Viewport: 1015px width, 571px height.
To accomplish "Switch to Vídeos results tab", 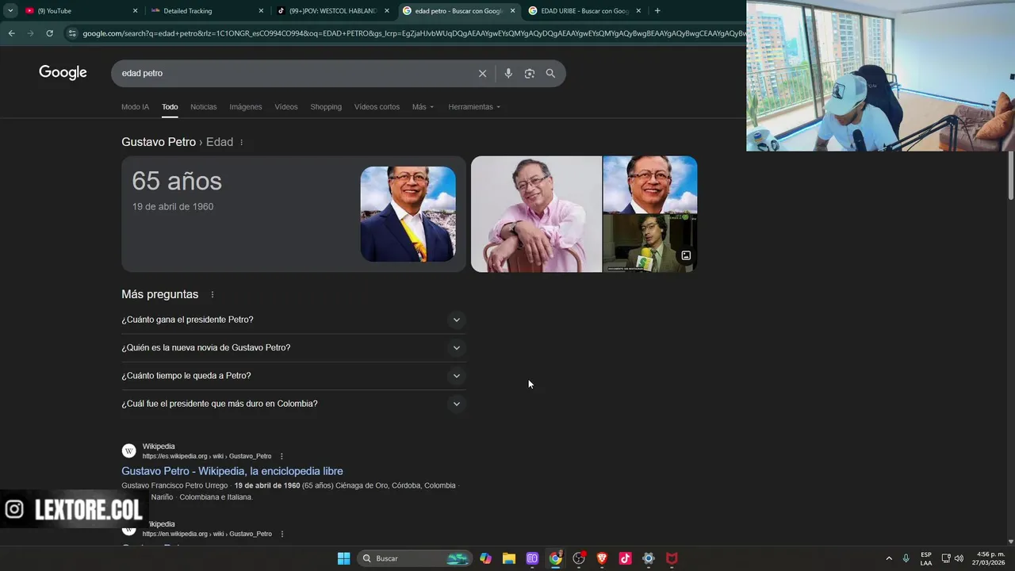I will point(286,107).
